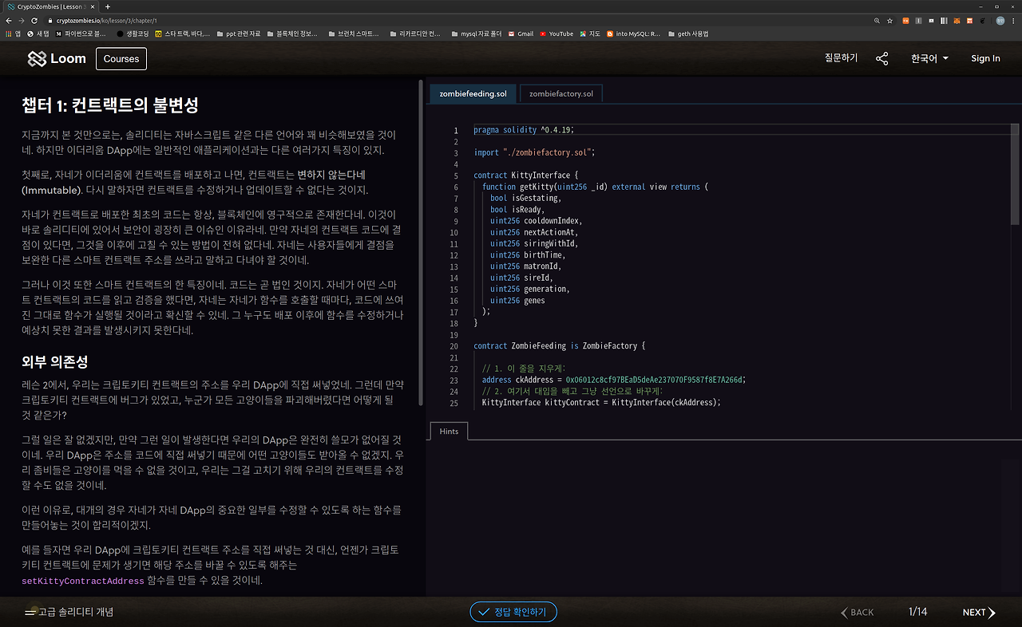This screenshot has width=1022, height=627.
Task: Click the contract KittyInterface code line
Action: pyautogui.click(x=525, y=175)
